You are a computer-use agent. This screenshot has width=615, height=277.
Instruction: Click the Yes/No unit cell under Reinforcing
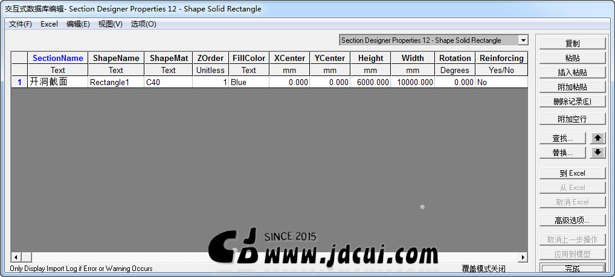pyautogui.click(x=501, y=71)
